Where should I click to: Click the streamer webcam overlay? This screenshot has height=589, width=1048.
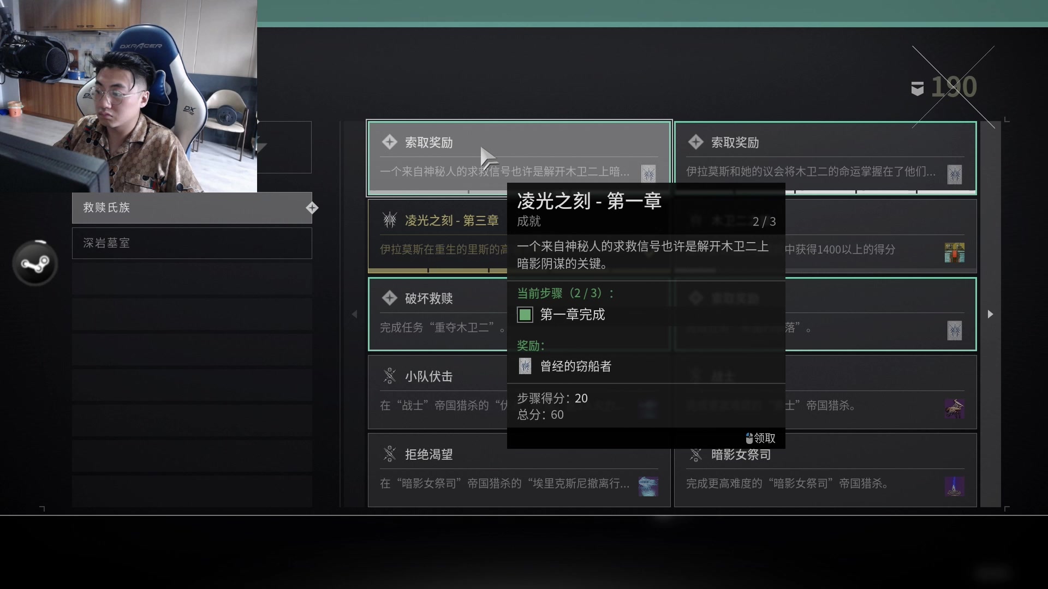(x=128, y=96)
